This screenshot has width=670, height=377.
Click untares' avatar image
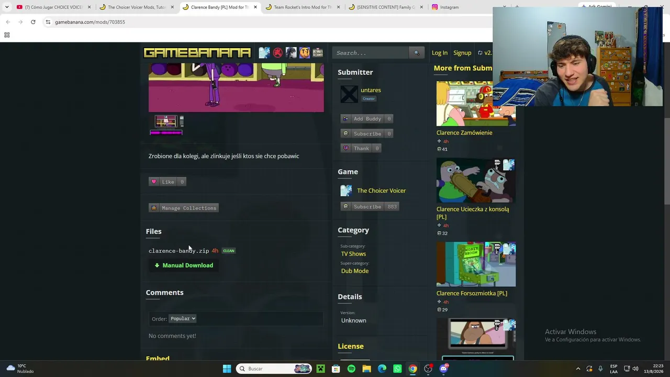pyautogui.click(x=349, y=94)
